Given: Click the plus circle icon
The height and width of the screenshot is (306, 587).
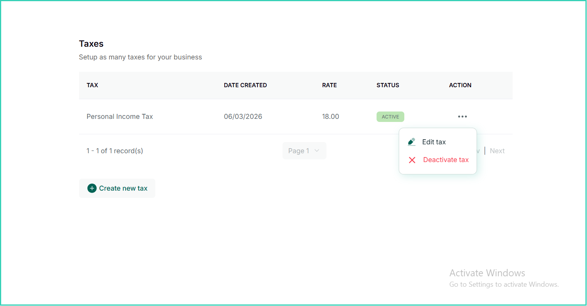Looking at the screenshot, I should click(x=92, y=188).
